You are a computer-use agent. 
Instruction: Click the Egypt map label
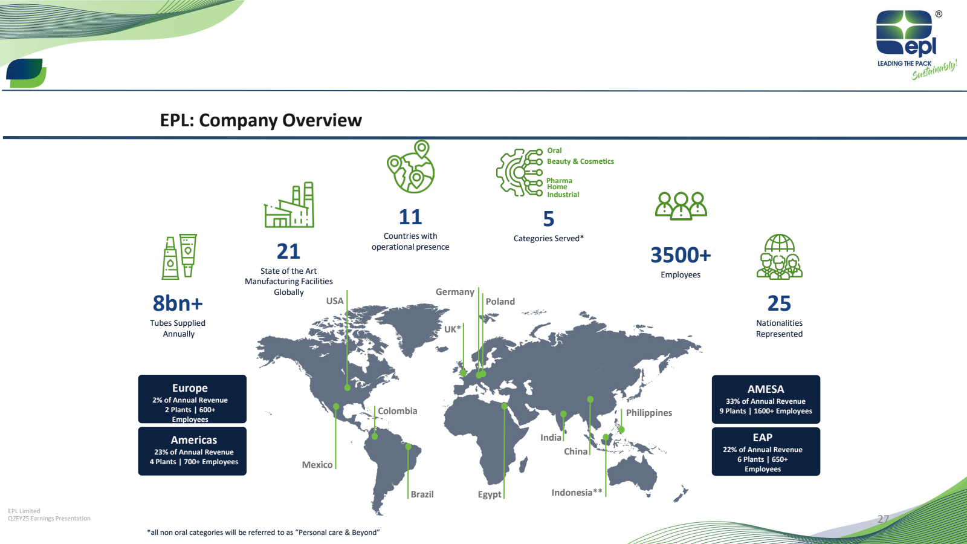(490, 494)
